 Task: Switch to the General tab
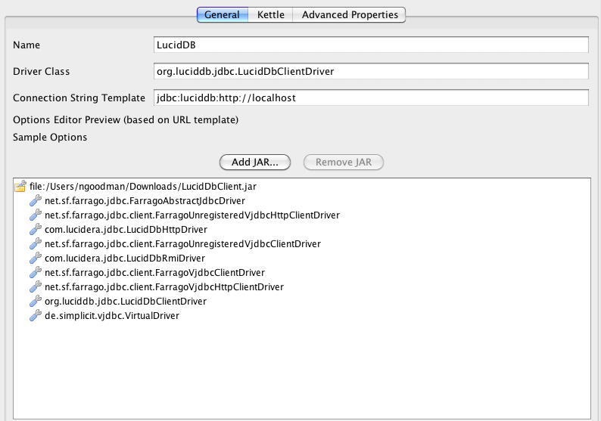[223, 14]
